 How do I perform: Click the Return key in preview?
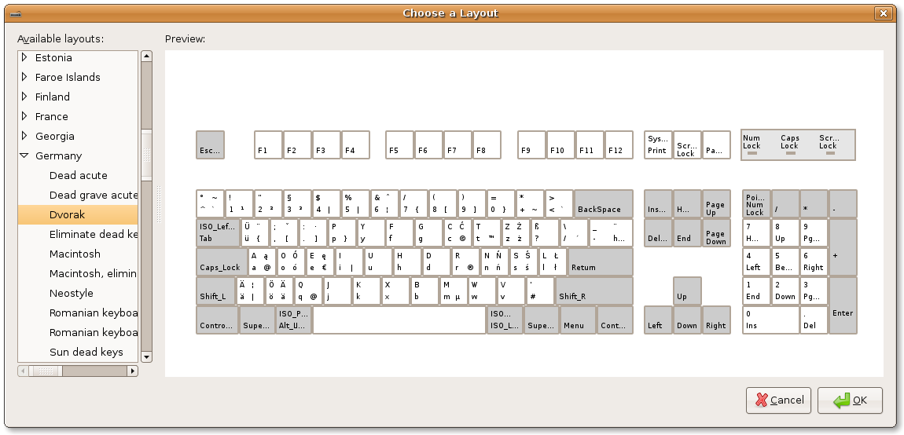click(600, 261)
